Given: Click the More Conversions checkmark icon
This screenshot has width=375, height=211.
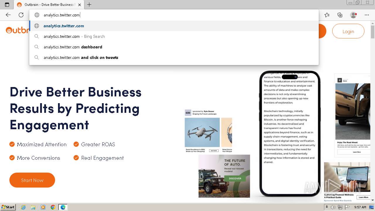Looking at the screenshot, I should coord(12,158).
